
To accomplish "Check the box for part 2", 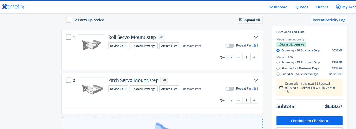I will pyautogui.click(x=69, y=80).
